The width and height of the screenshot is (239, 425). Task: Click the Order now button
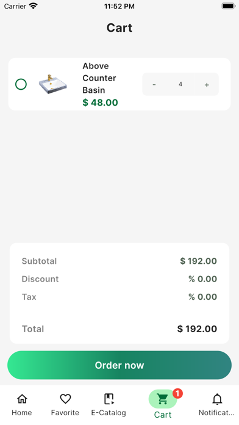tap(120, 365)
